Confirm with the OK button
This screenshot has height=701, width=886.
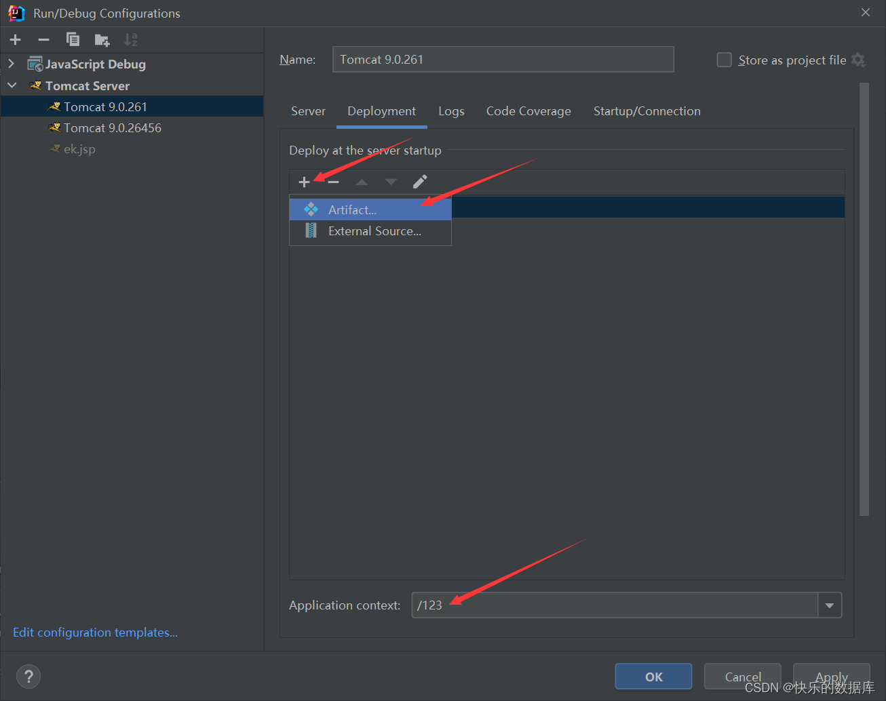click(653, 677)
